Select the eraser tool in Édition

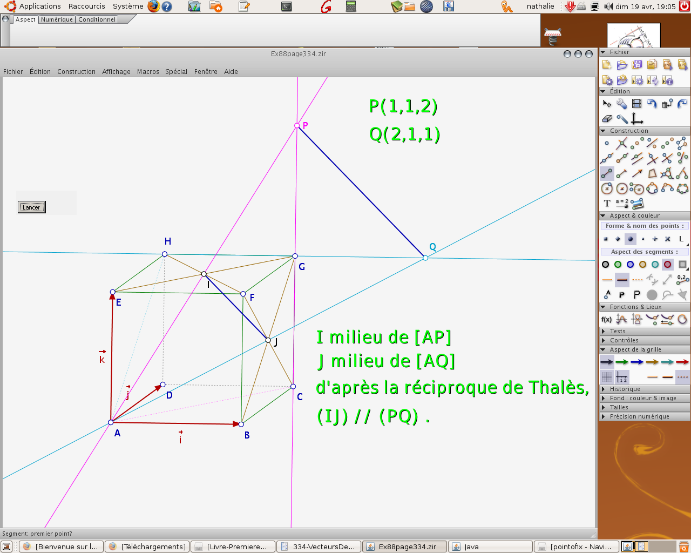pyautogui.click(x=607, y=119)
